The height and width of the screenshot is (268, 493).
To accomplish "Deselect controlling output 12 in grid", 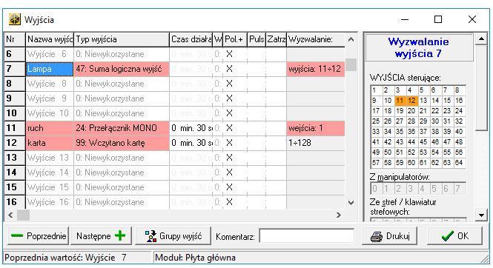I will pos(411,101).
